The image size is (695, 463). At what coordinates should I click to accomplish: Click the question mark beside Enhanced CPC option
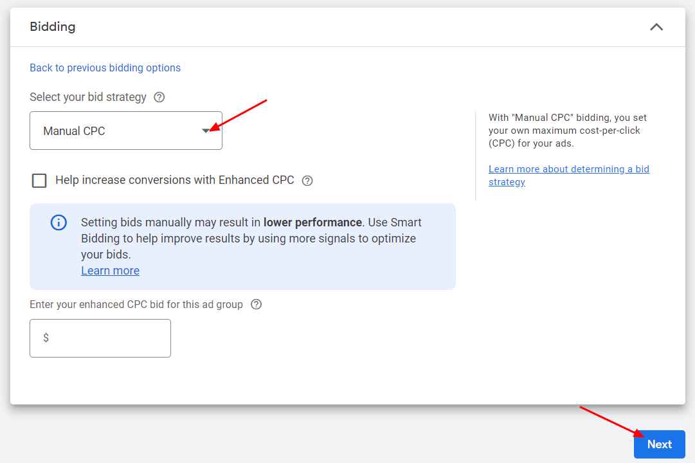pyautogui.click(x=307, y=181)
